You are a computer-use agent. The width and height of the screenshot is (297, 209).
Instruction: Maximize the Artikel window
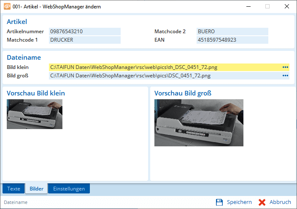point(267,7)
